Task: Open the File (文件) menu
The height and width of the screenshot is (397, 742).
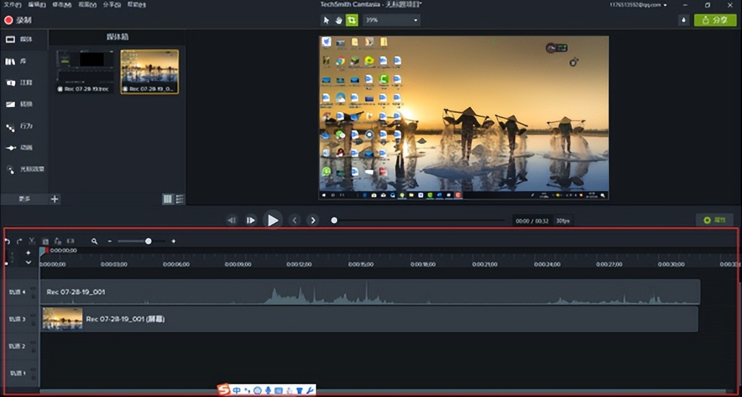Action: pyautogui.click(x=12, y=5)
